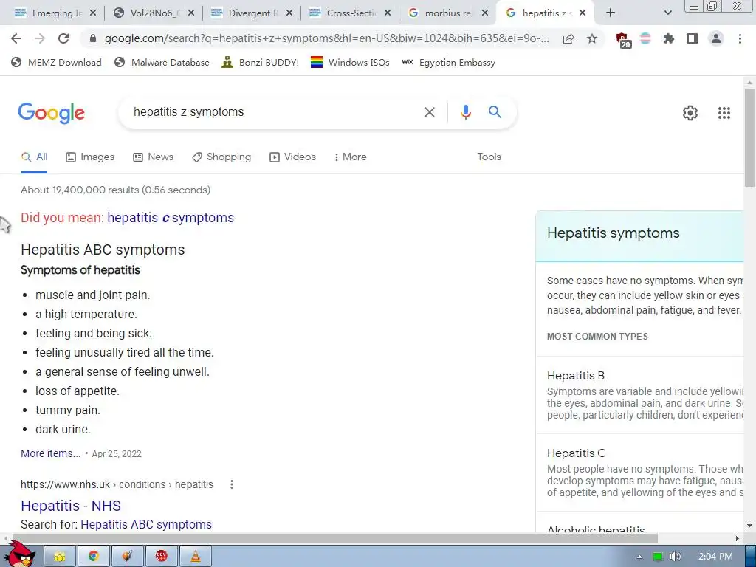Expand the tab search chevron dropdown
The height and width of the screenshot is (567, 756).
click(x=667, y=13)
